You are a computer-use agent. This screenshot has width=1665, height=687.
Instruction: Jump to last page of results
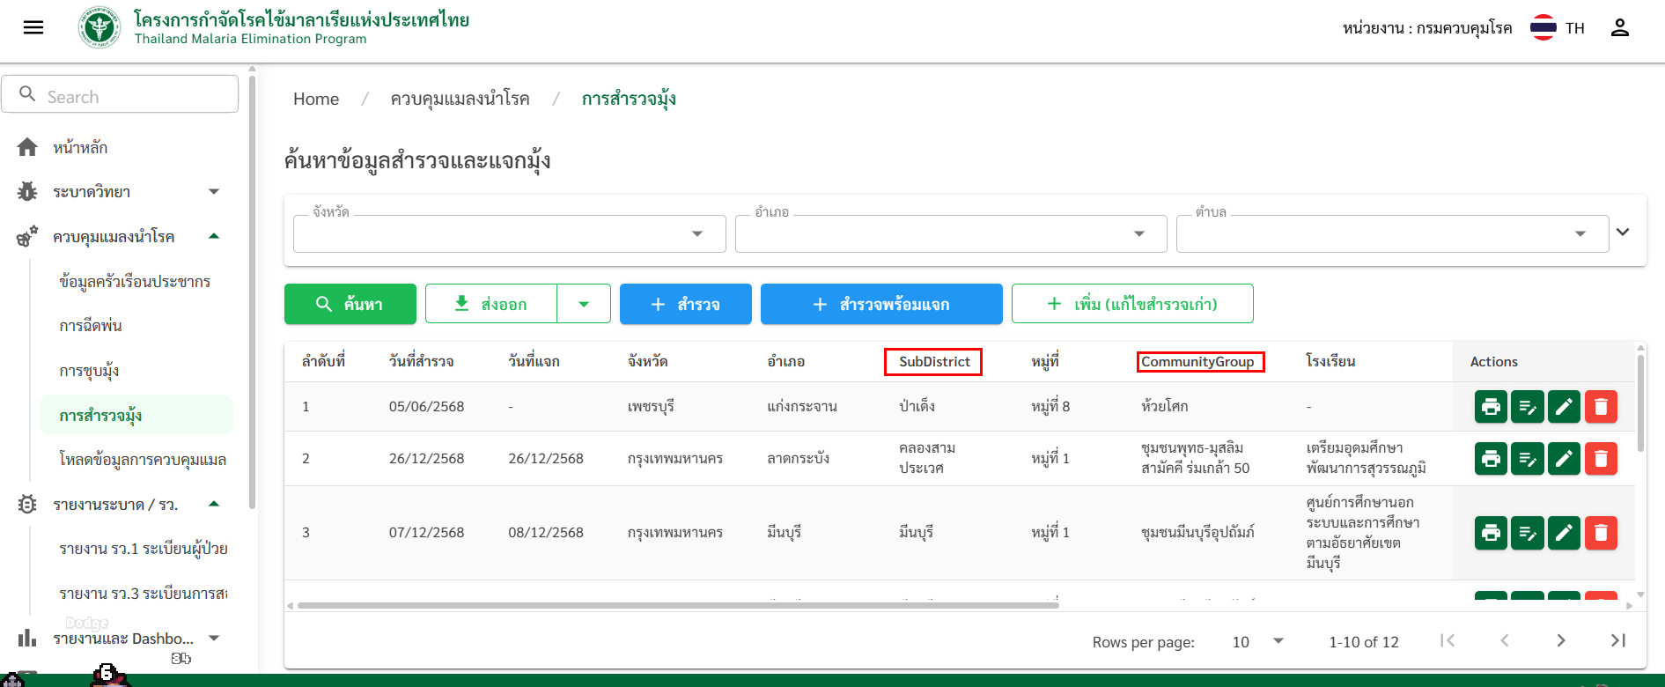click(1617, 641)
